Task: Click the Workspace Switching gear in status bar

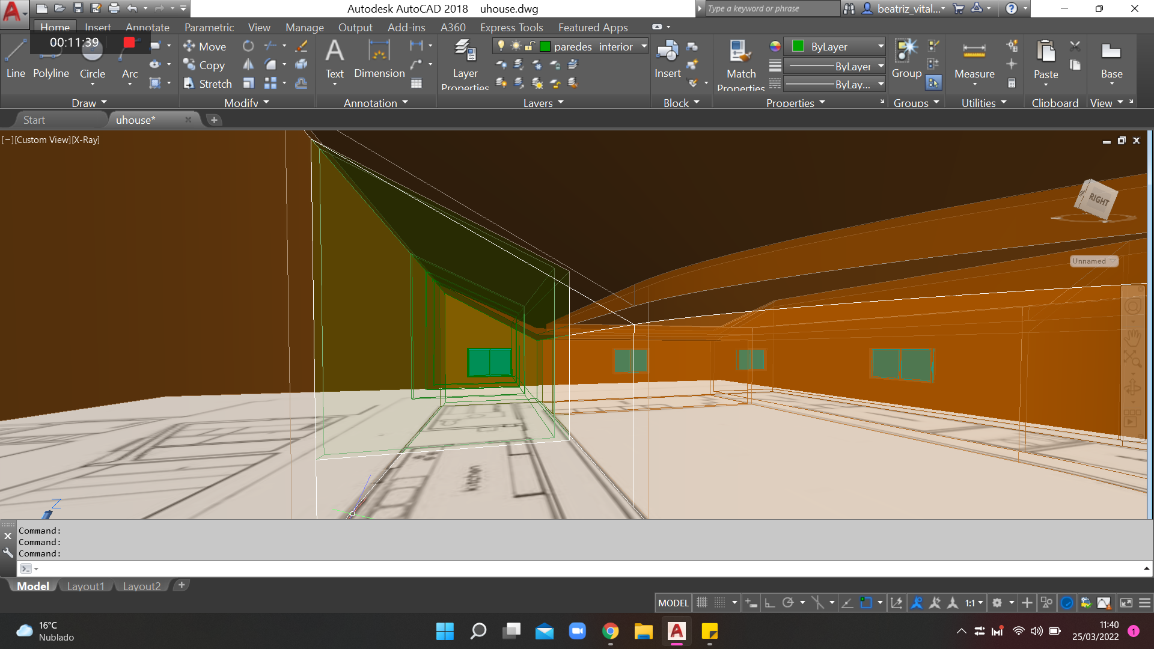Action: (997, 603)
